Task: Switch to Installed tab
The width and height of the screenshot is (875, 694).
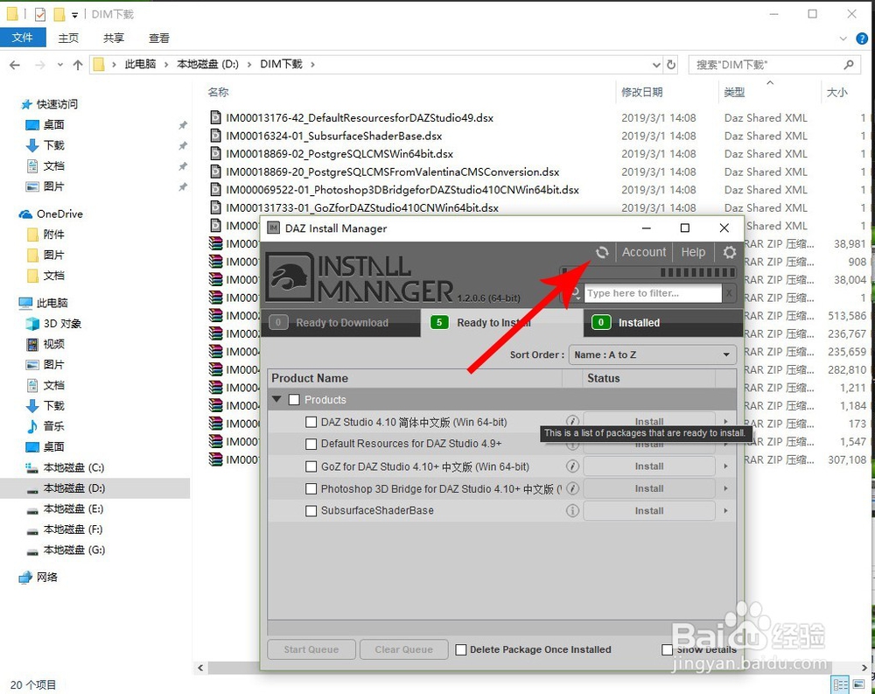Action: tap(663, 323)
